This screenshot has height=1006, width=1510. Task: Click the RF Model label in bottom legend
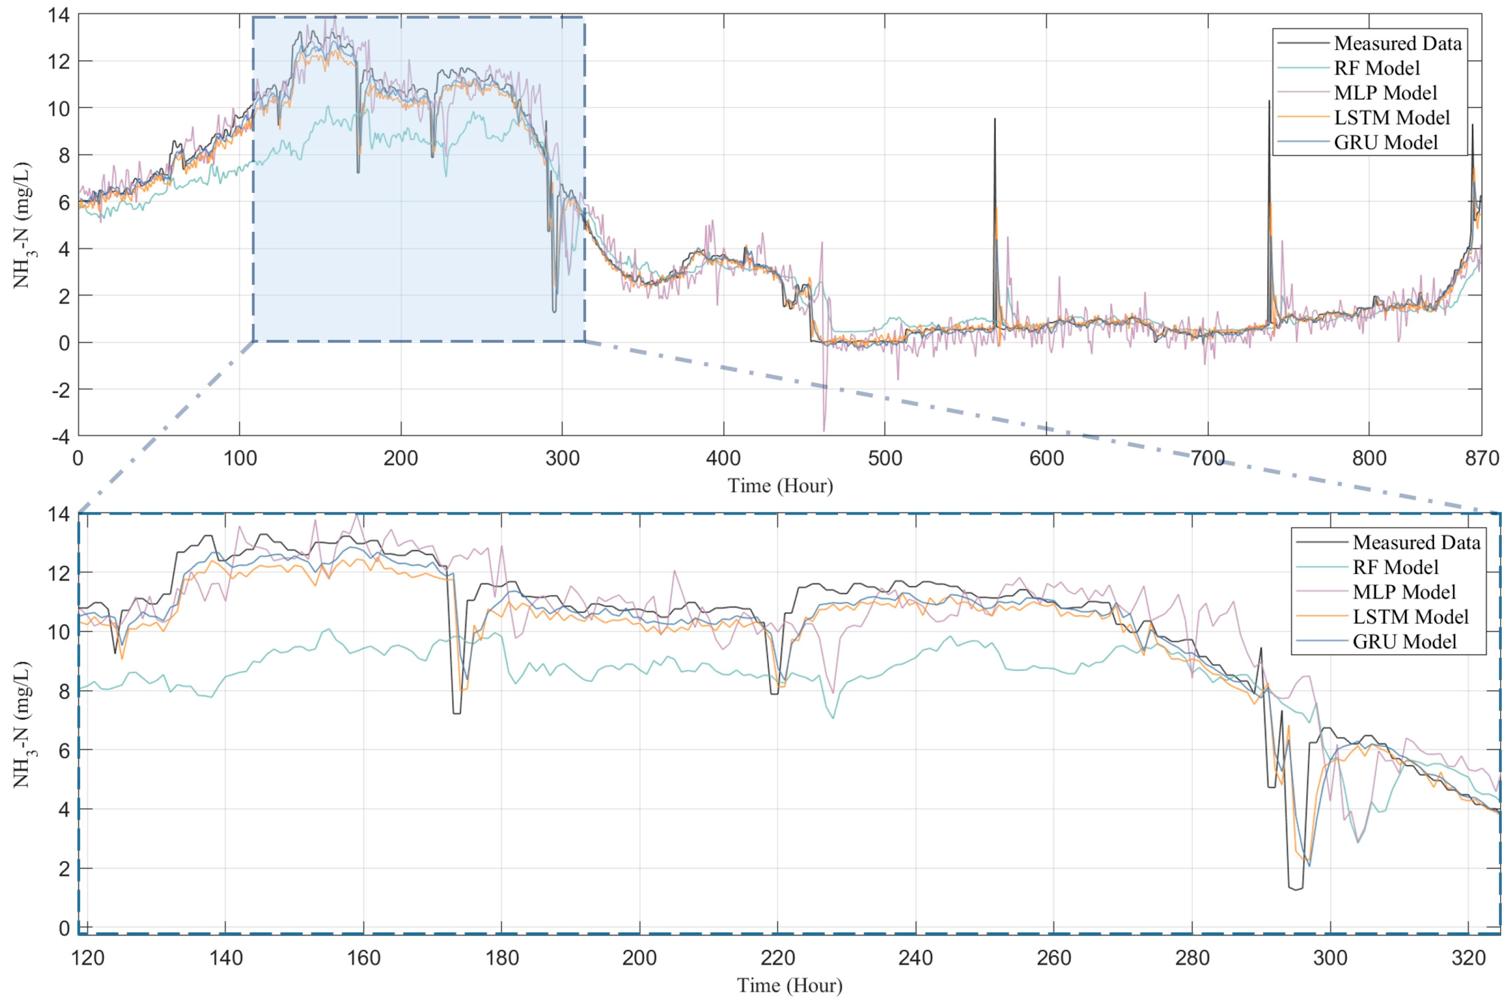tap(1395, 568)
